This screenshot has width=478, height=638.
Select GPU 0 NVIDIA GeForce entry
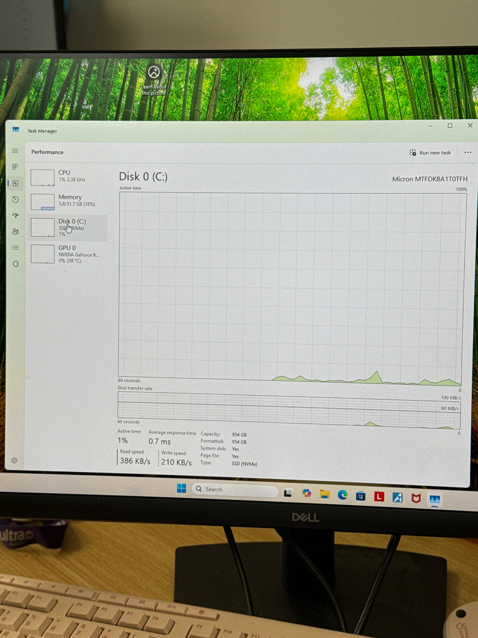click(x=67, y=254)
